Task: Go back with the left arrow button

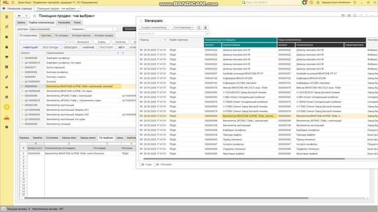Action: pyautogui.click(x=19, y=16)
